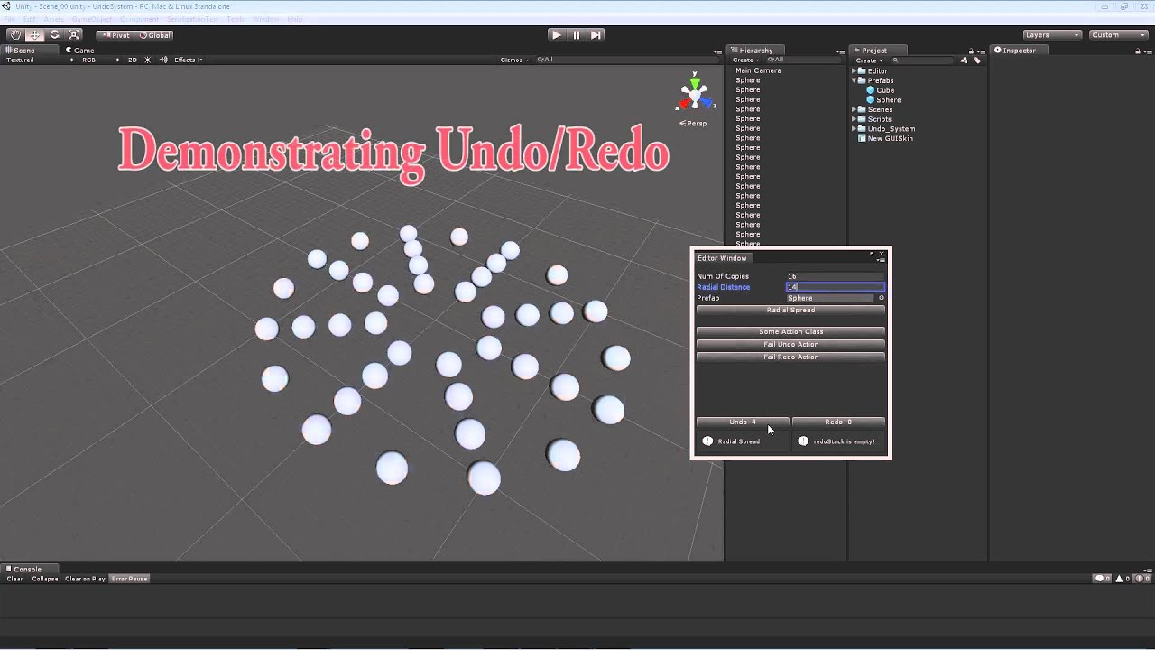The image size is (1155, 650).
Task: Click the Project search-by-label icon
Action: pyautogui.click(x=976, y=60)
